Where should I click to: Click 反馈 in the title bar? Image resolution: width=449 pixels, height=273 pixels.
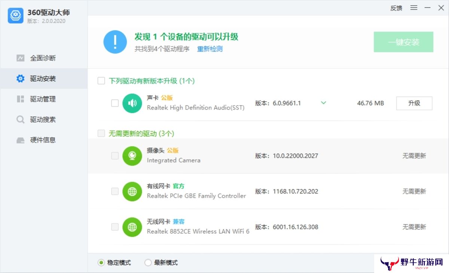coord(396,8)
